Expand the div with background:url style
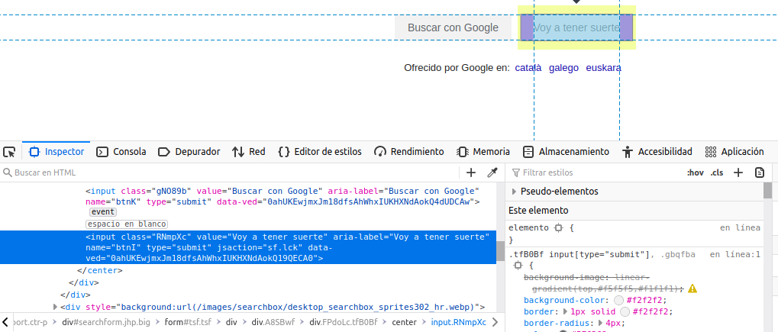Image resolution: width=778 pixels, height=332 pixels. pyautogui.click(x=55, y=307)
